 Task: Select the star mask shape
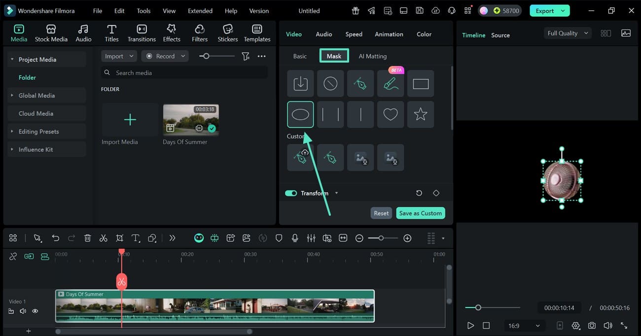tap(421, 114)
